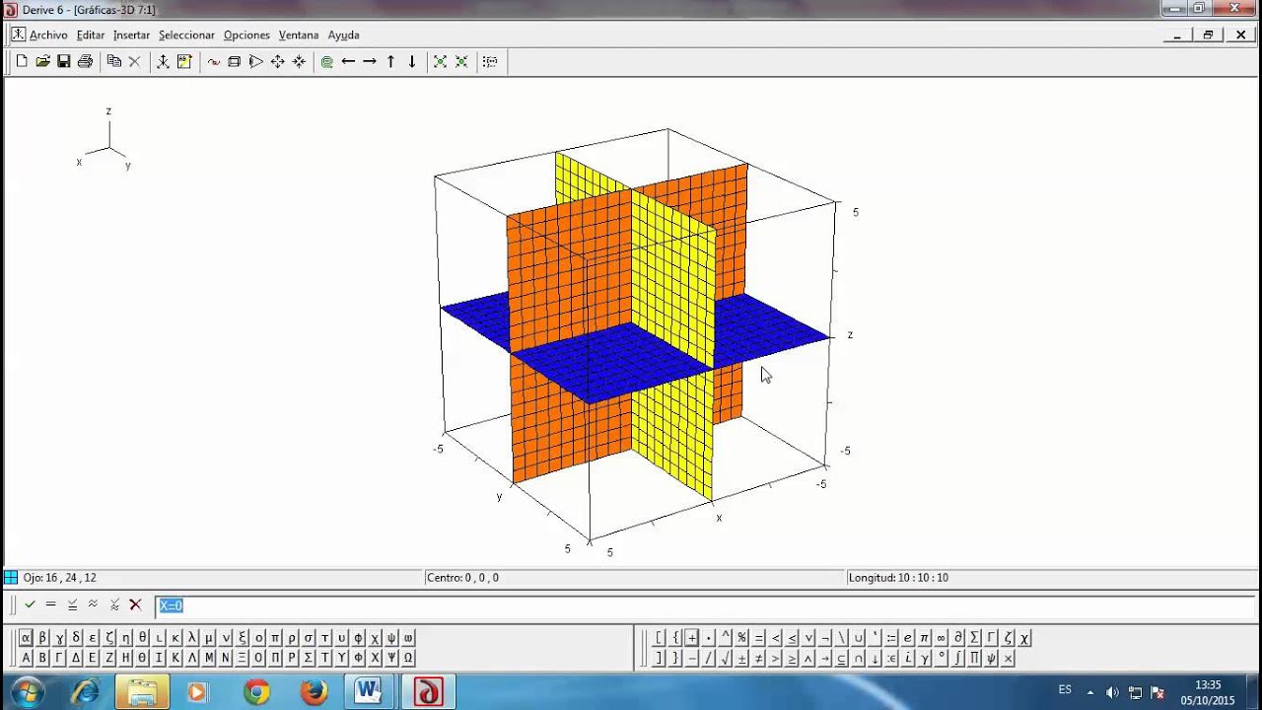
Task: Click the Save diskette icon
Action: 63,61
